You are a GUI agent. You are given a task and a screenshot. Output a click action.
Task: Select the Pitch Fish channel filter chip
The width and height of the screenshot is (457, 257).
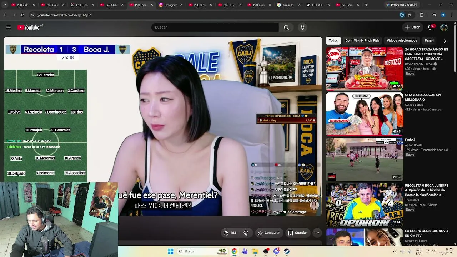click(362, 41)
